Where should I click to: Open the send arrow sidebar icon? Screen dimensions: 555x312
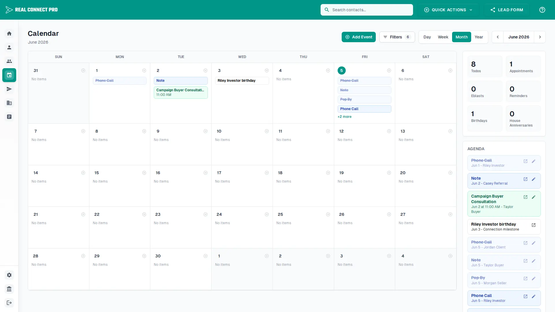(9, 89)
